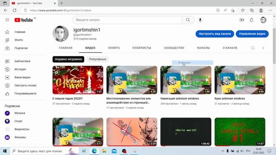Open the Навигация selenium windows thumbnail
This screenshot has width=276, height=155.
pyautogui.click(x=186, y=80)
